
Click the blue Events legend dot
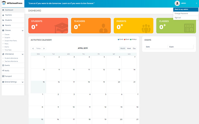[118, 40]
